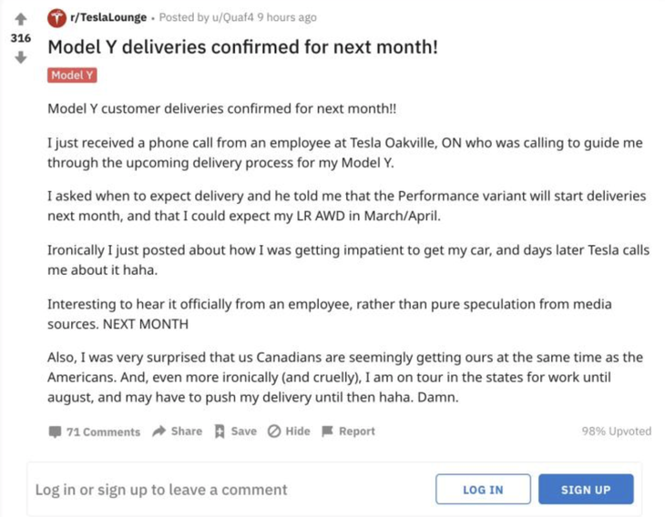Click the Hide circle-slash icon
This screenshot has height=517, width=665.
[x=273, y=431]
